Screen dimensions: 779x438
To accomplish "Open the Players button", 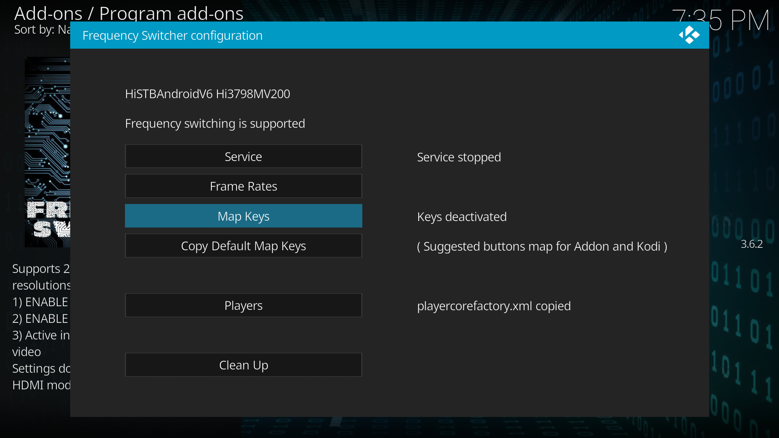I will click(x=243, y=305).
